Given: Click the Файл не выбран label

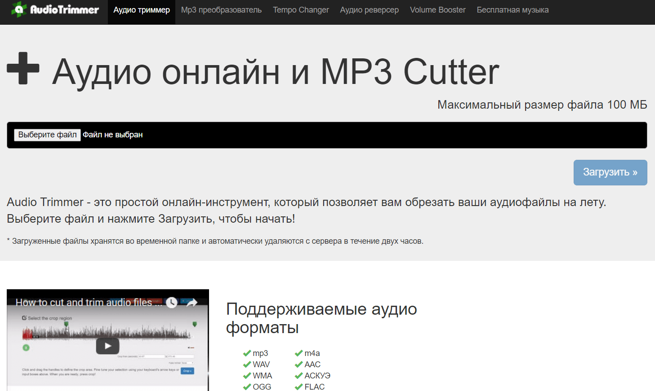Looking at the screenshot, I should coord(112,135).
